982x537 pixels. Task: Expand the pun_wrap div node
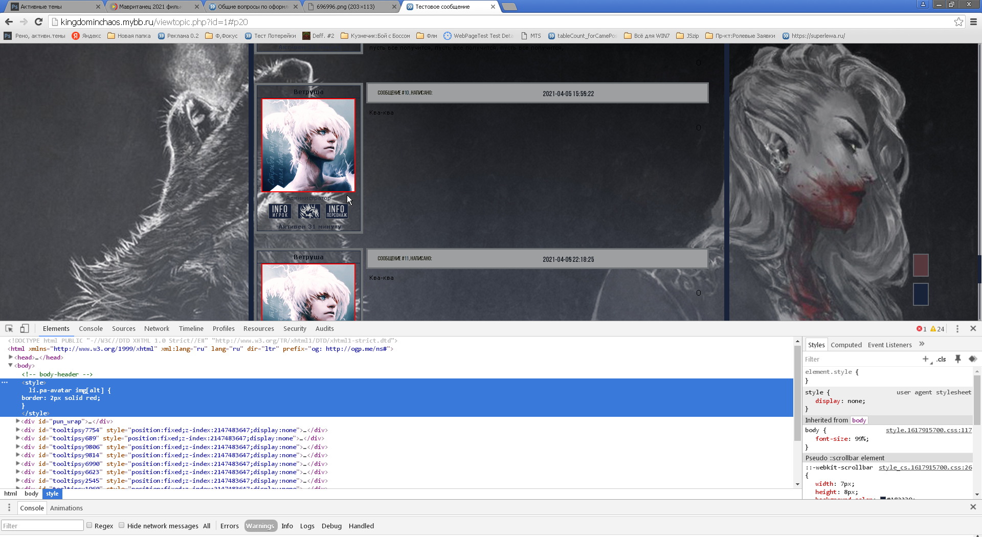(x=18, y=421)
